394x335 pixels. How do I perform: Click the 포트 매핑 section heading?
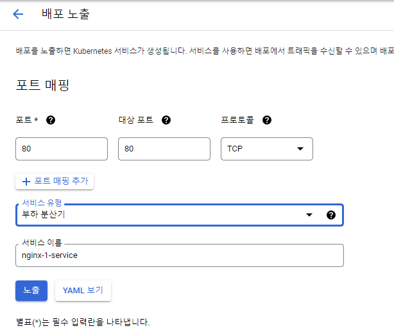coord(42,85)
